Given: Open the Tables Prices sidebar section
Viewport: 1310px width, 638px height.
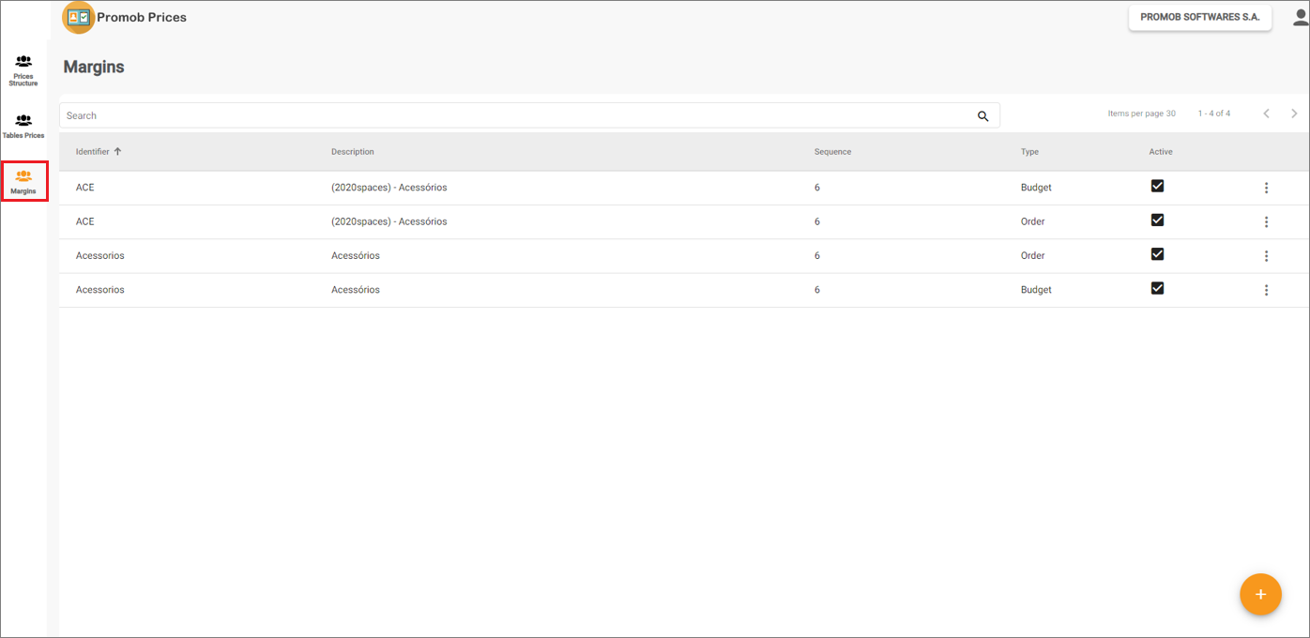Looking at the screenshot, I should (23, 126).
